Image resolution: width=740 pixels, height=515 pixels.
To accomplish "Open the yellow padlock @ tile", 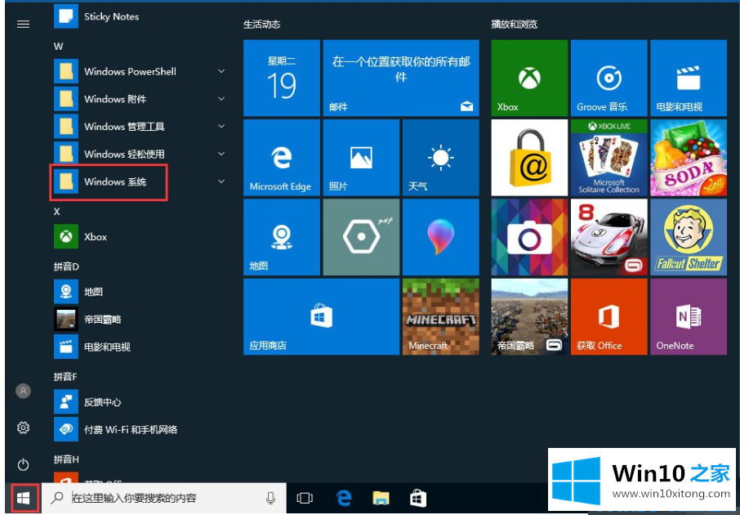I will (529, 157).
